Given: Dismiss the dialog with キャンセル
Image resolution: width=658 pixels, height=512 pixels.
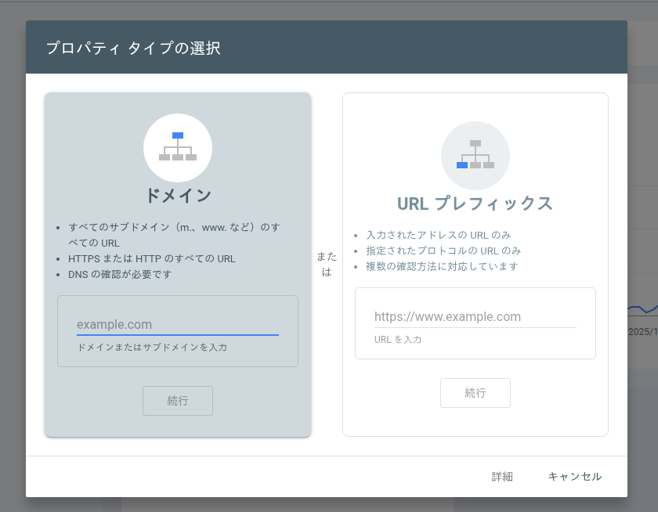Looking at the screenshot, I should pos(574,476).
